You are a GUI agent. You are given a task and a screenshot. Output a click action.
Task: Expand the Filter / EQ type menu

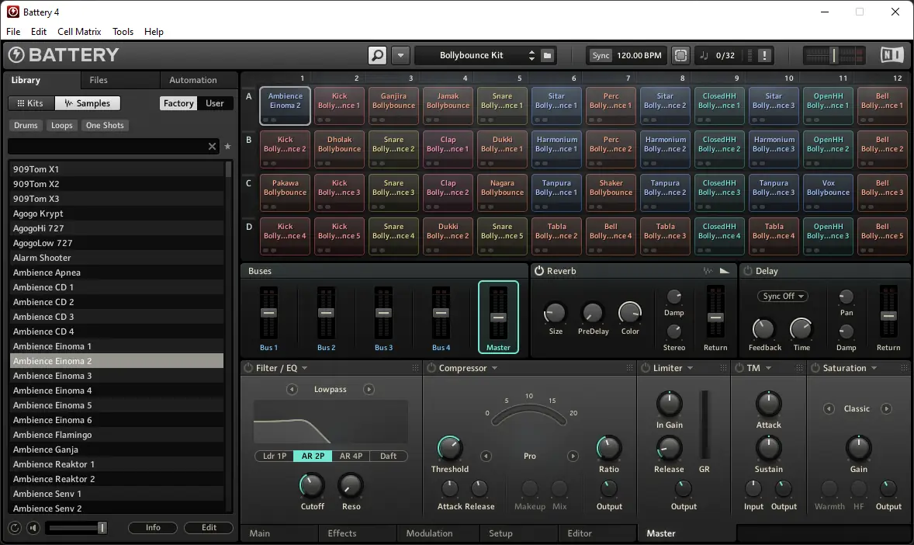point(304,368)
